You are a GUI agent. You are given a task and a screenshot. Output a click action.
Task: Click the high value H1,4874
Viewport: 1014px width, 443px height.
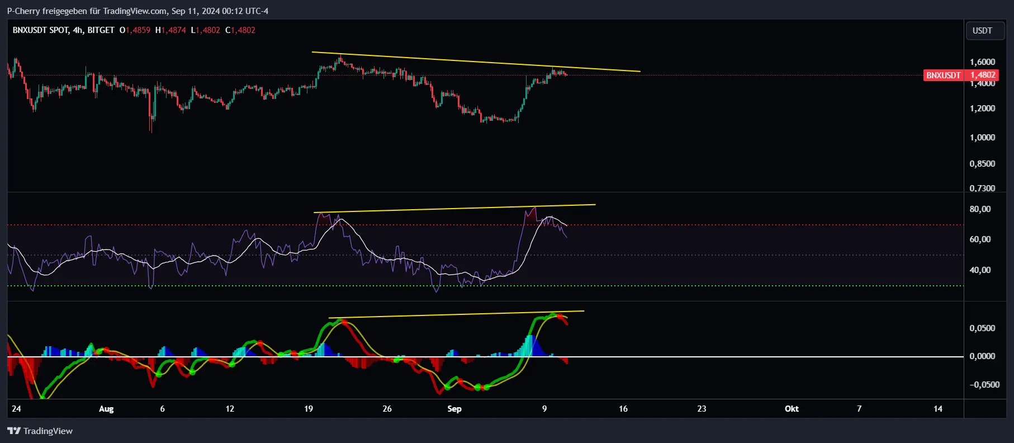170,30
